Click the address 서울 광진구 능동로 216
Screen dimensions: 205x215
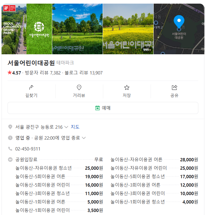pos(39,127)
